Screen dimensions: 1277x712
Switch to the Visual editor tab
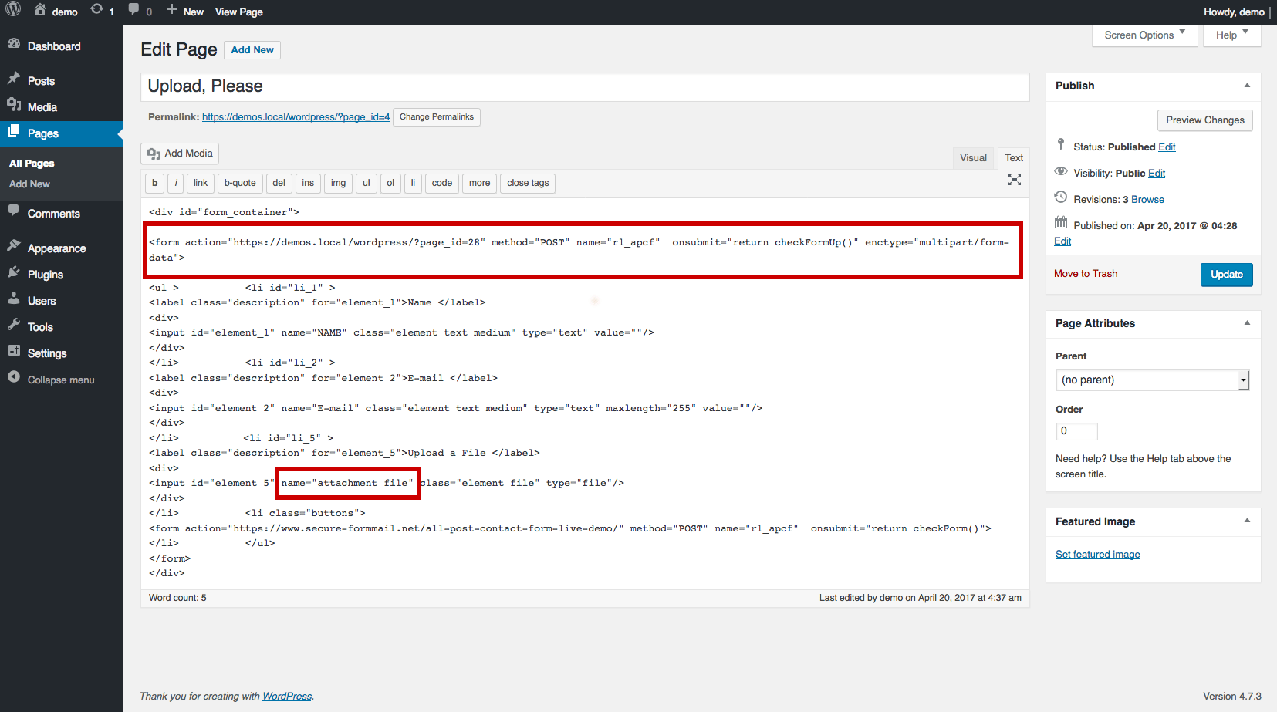973,158
